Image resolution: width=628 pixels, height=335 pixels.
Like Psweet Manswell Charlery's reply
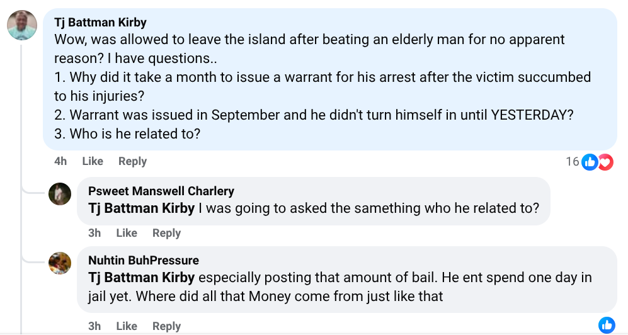(127, 233)
